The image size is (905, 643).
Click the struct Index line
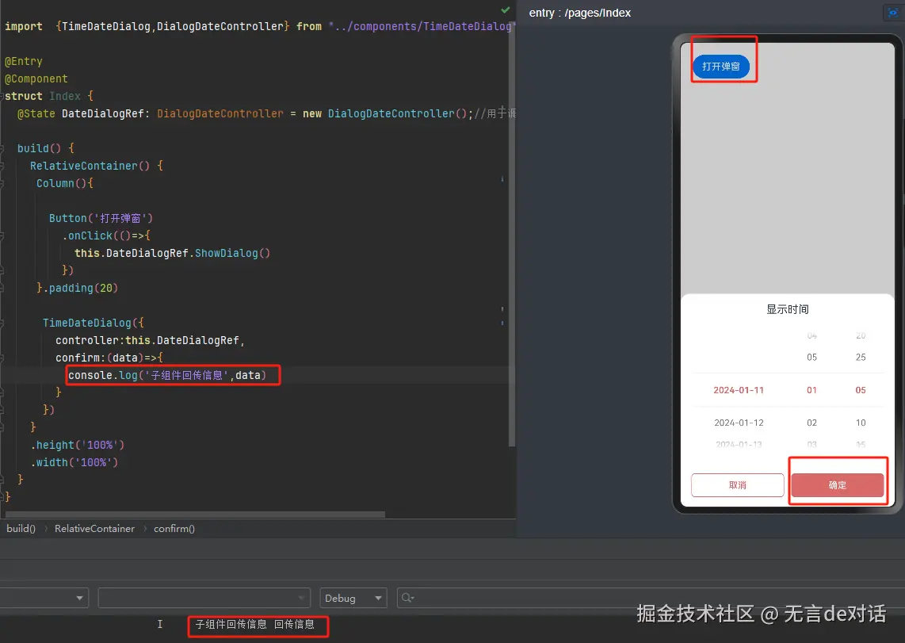tap(48, 96)
